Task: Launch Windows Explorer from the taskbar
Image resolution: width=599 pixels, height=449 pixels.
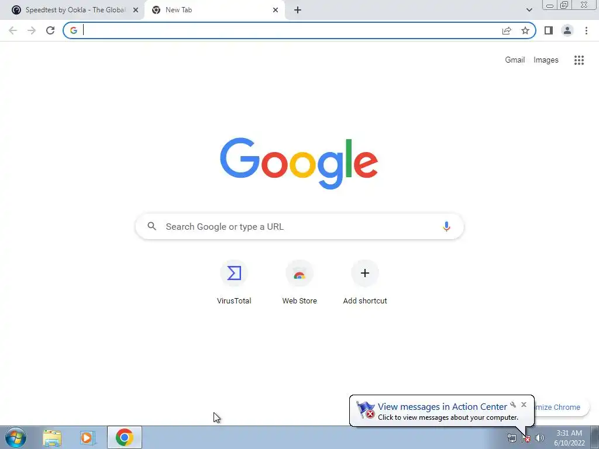Action: [52, 437]
